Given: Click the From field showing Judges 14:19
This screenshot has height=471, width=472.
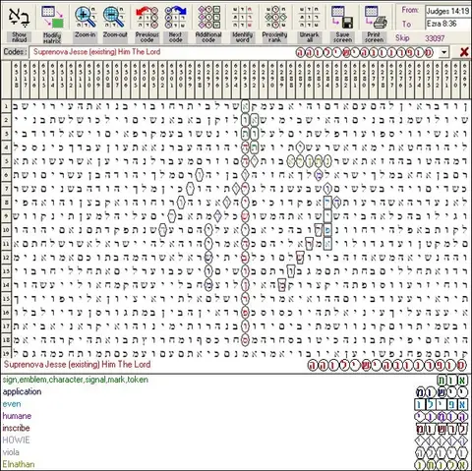Looking at the screenshot, I should click(x=447, y=11).
